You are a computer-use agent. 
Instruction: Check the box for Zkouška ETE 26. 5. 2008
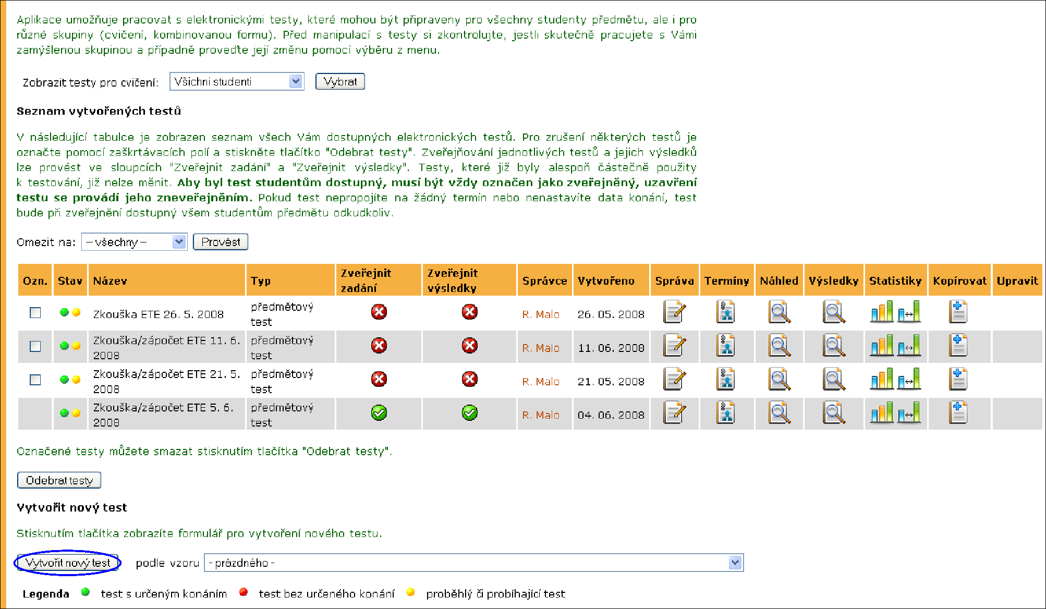tap(35, 312)
